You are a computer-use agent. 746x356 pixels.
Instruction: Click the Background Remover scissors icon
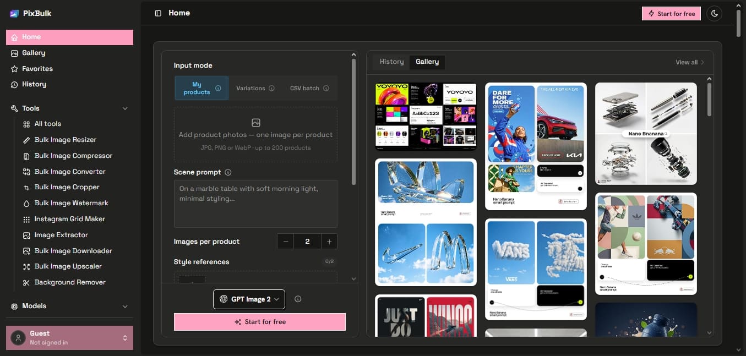pos(26,283)
